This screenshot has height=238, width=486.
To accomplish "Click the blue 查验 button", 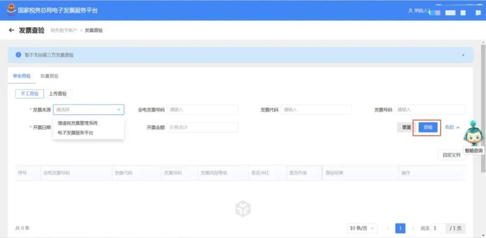I will pos(427,128).
